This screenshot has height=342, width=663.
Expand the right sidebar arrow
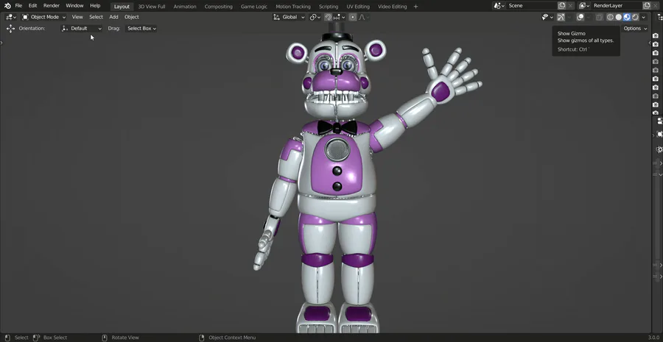point(650,43)
